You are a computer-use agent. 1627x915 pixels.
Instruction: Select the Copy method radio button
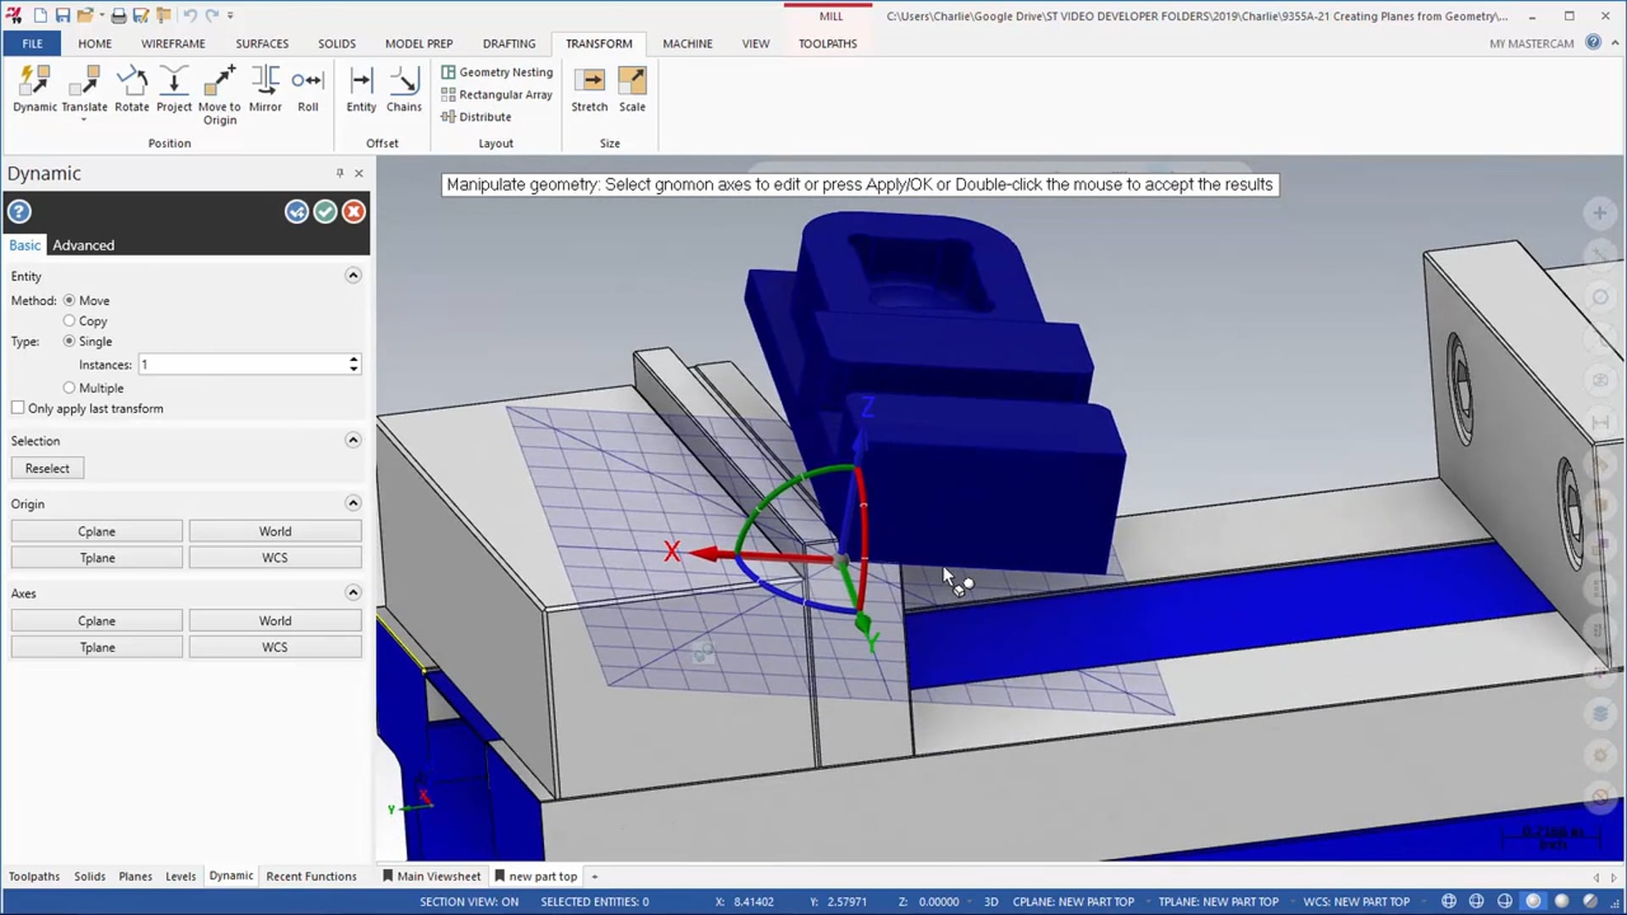pyautogui.click(x=68, y=320)
